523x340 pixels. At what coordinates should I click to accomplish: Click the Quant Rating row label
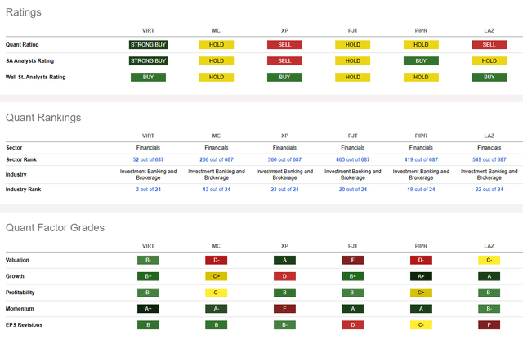[22, 45]
